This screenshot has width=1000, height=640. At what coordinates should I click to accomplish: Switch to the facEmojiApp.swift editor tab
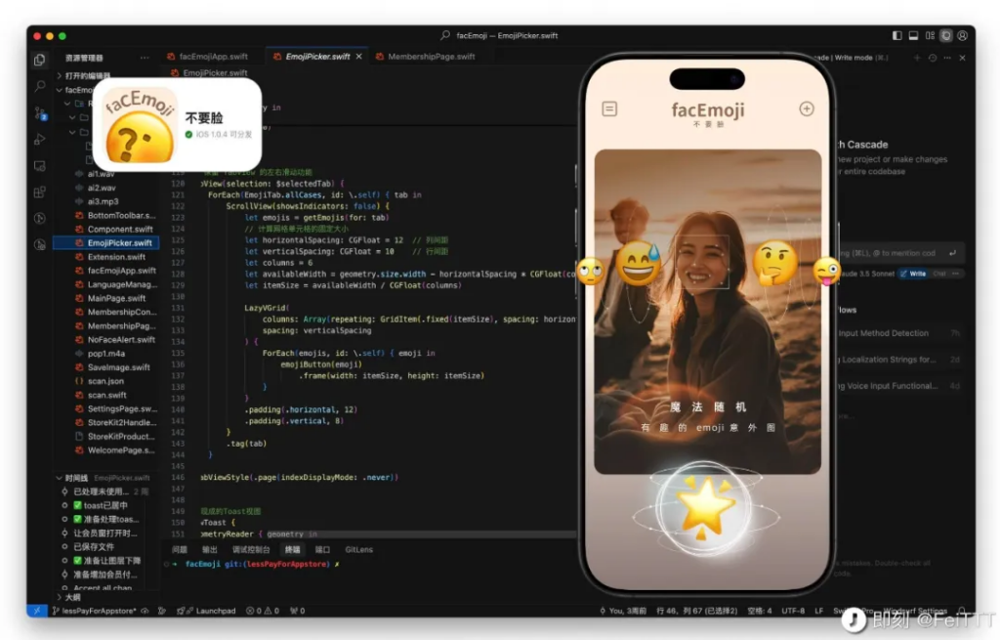point(214,56)
